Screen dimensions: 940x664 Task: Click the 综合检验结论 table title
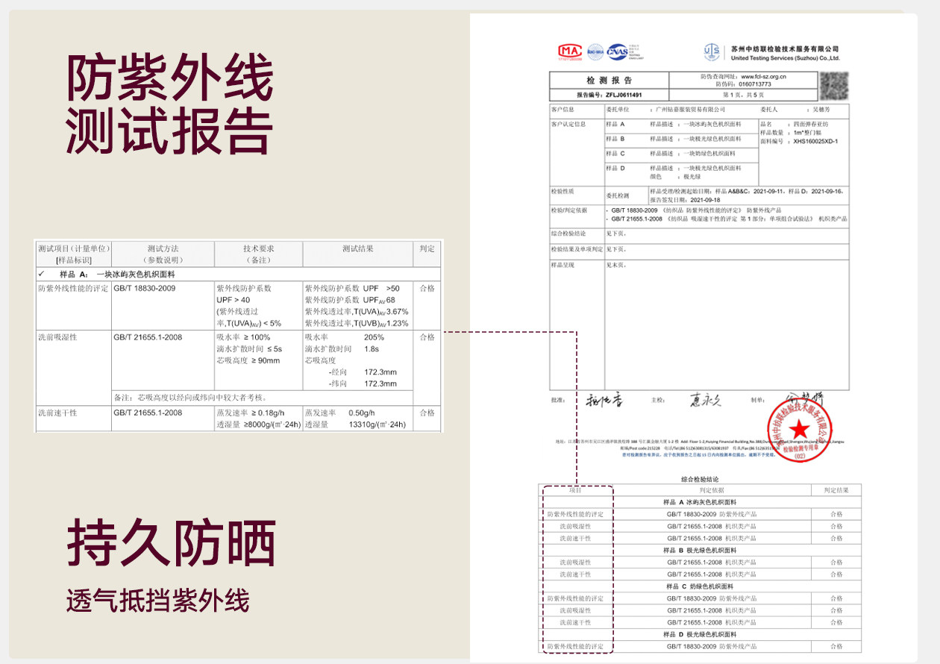coord(699,479)
